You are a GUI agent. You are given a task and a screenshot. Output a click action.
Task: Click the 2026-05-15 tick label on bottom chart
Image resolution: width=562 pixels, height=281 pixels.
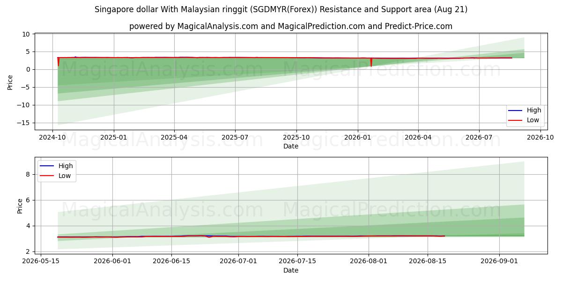click(x=41, y=261)
